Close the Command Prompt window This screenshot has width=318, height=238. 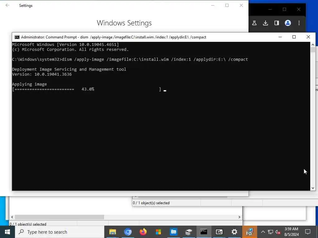[x=308, y=37]
